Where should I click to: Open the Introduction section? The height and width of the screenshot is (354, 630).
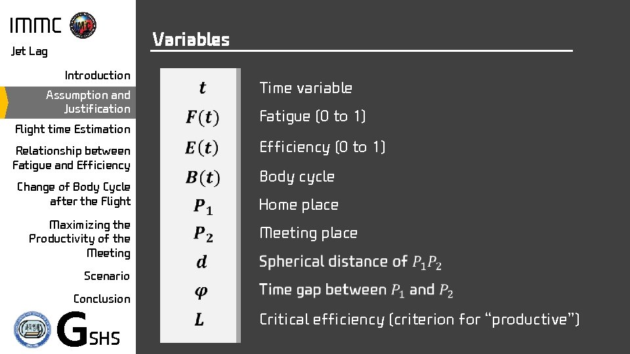pos(97,75)
